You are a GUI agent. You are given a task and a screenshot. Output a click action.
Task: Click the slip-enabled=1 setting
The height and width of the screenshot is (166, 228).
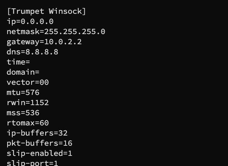pos(39,153)
